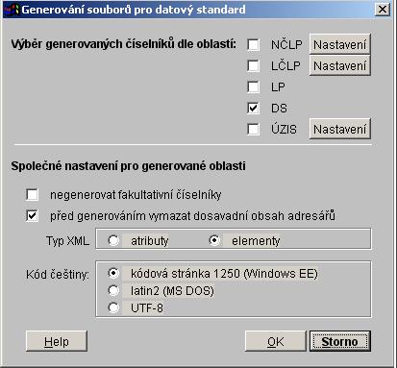Tick the LČLP checkbox
The width and height of the screenshot is (397, 368).
253,66
